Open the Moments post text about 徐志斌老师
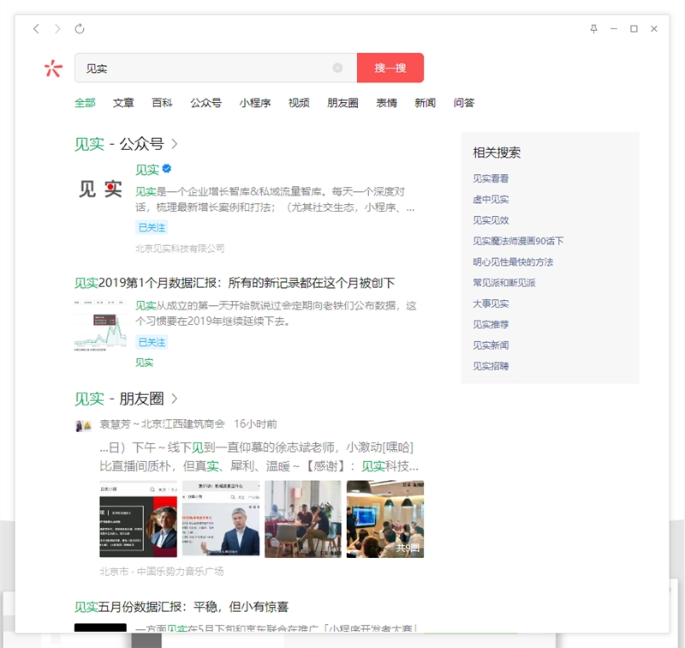685x648 pixels. pos(259,457)
